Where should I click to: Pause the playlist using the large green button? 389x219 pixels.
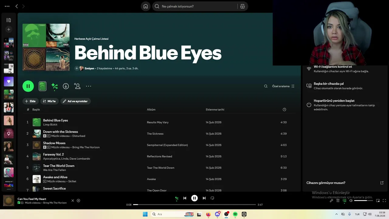click(x=28, y=86)
